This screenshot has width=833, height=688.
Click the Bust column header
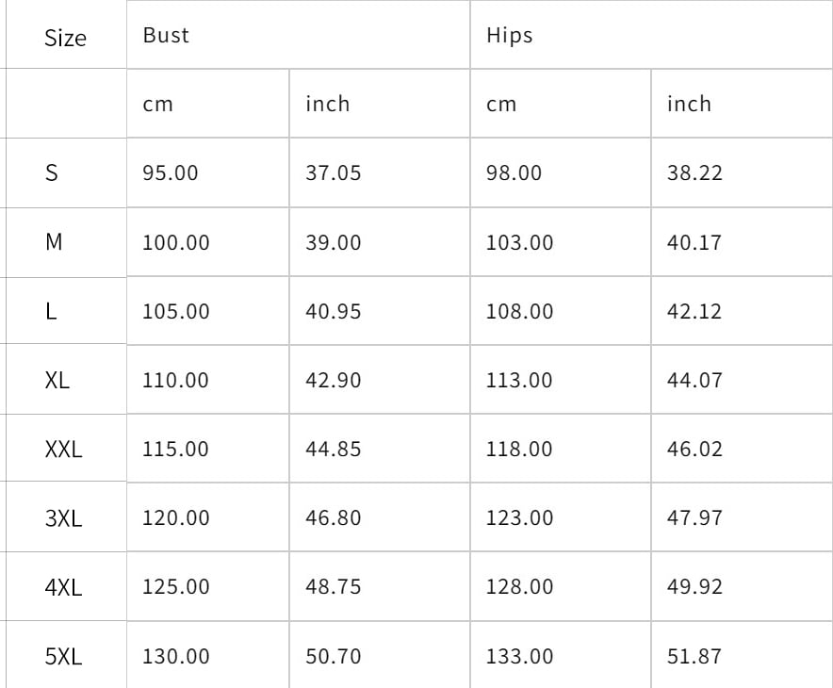166,36
